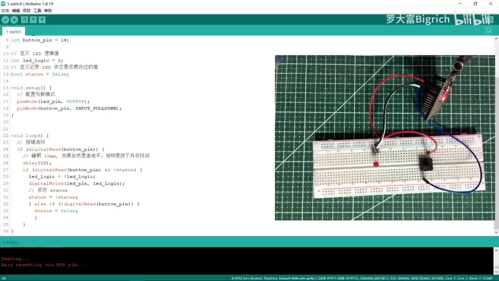The height and width of the screenshot is (281, 499).
Task: Click the Verify checkmark toolbar button
Action: (x=5, y=20)
